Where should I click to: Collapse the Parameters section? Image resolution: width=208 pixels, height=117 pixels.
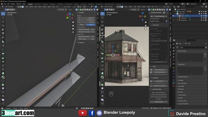click(155, 25)
